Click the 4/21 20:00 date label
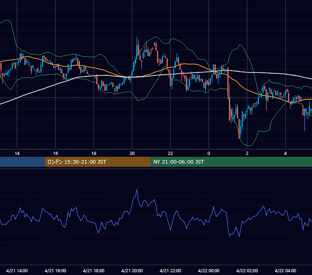 point(132,270)
